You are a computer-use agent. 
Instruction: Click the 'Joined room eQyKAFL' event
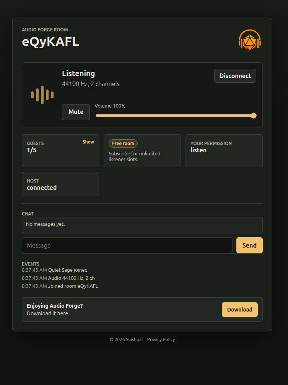coord(73,286)
